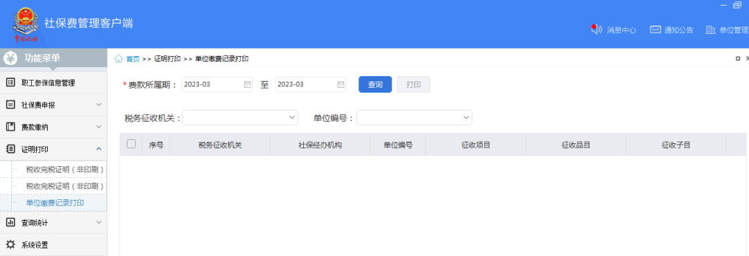The width and height of the screenshot is (749, 256).
Task: Select 单位缴费记录打印 tree item
Action: click(x=55, y=203)
